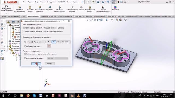Click the plane pick icon next to Выбранной плоскости
Screen dimensions: 175x98
49,46
